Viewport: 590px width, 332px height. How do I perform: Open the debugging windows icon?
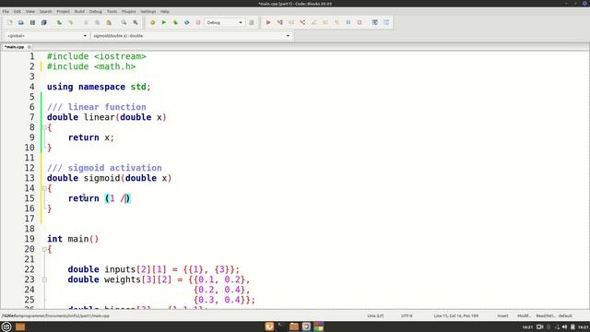coord(375,22)
